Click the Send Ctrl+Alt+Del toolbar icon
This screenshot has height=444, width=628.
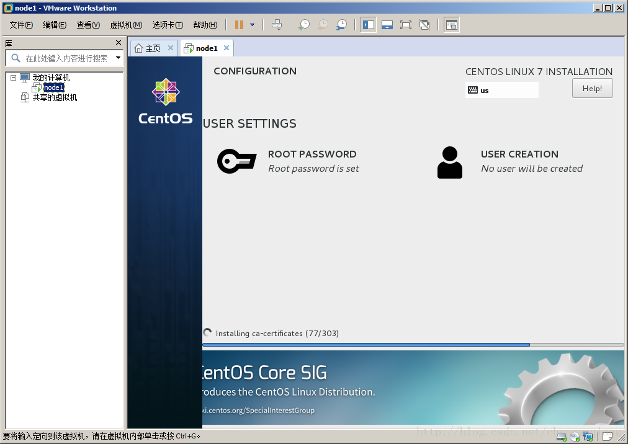pos(277,25)
